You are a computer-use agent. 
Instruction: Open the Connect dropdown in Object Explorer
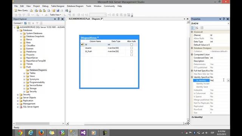coord(18,23)
